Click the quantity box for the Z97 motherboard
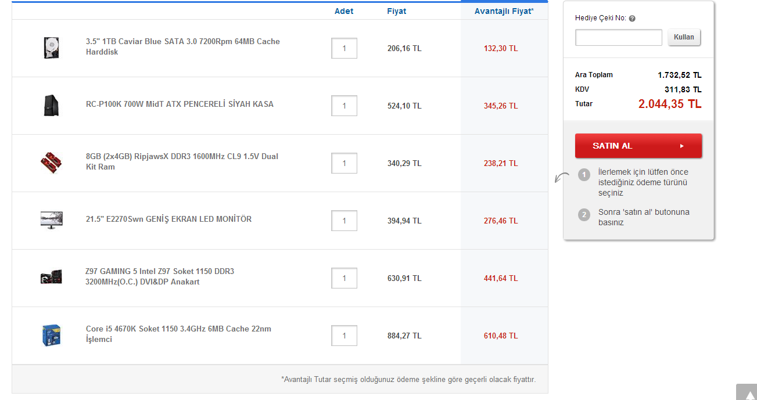Screen dimensions: 757x400 click(x=344, y=278)
